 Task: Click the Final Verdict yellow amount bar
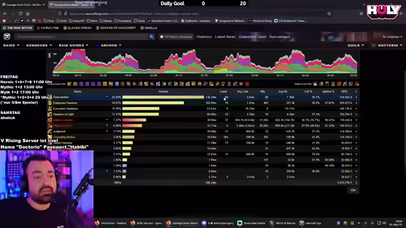(163, 97)
